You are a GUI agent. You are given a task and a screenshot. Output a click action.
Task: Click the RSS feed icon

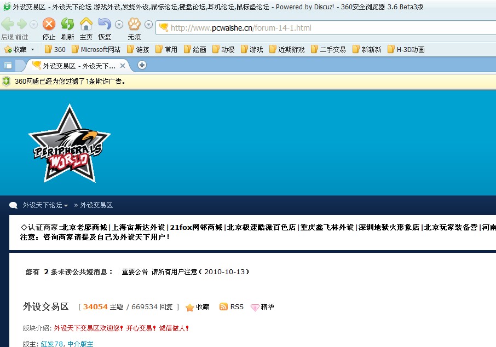tap(223, 307)
